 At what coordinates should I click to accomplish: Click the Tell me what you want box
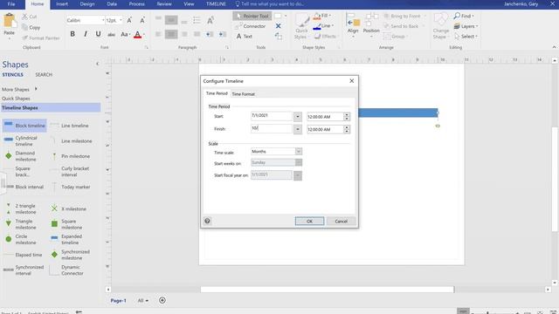pos(270,3)
